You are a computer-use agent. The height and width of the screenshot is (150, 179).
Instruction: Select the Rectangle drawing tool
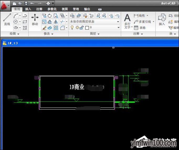25,22
